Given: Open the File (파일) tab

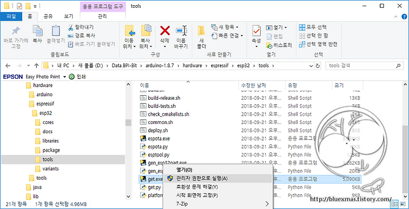Looking at the screenshot, I should (11, 16).
